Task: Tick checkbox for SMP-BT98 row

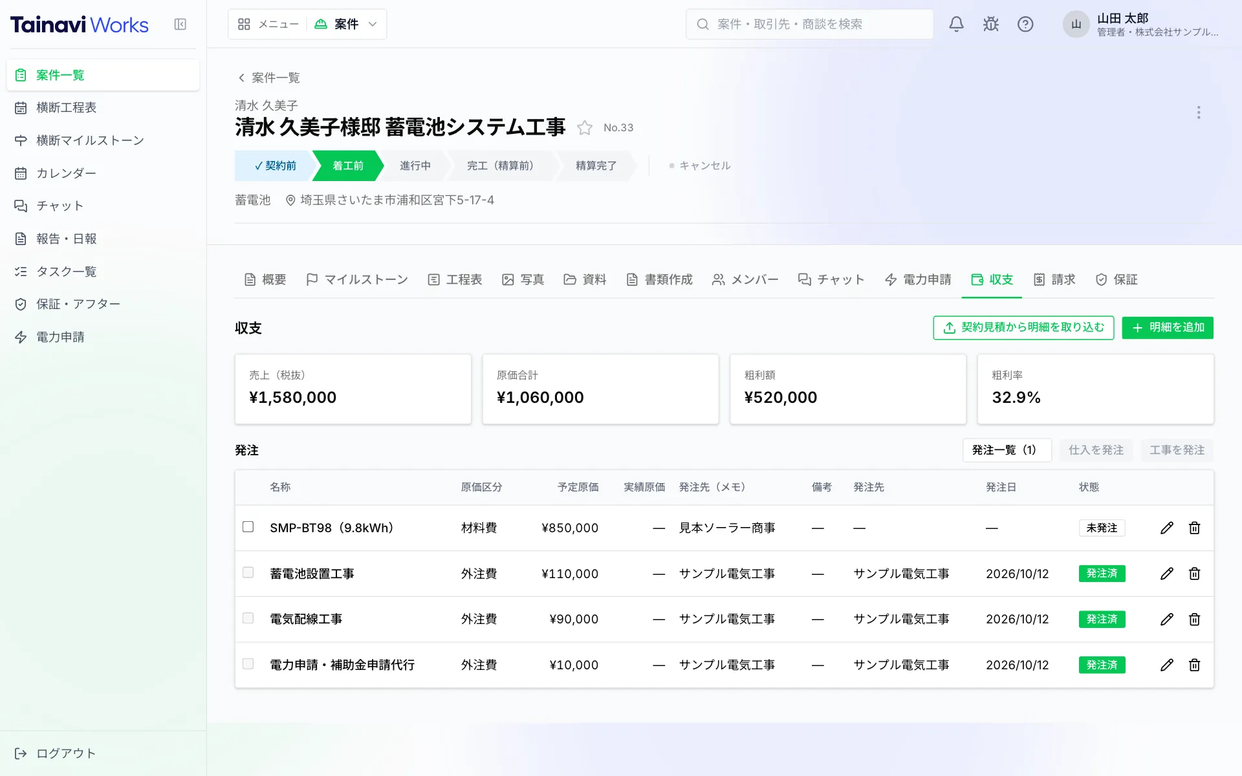Action: coord(248,527)
